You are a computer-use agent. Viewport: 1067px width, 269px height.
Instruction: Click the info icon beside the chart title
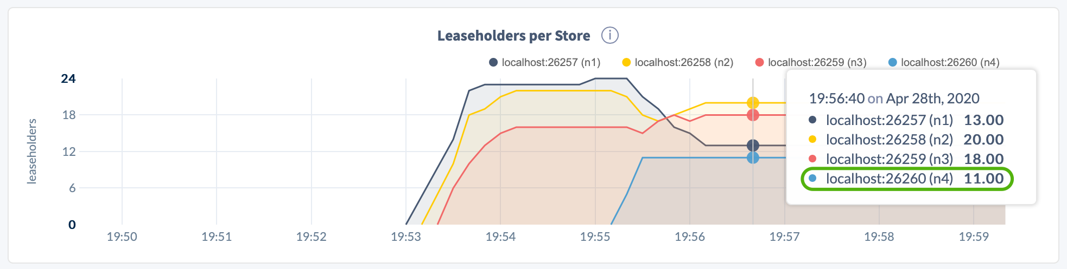610,36
